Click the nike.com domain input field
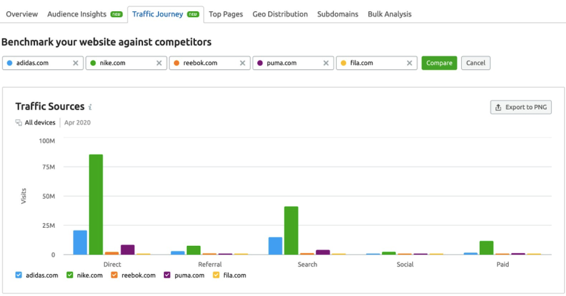 tap(126, 63)
